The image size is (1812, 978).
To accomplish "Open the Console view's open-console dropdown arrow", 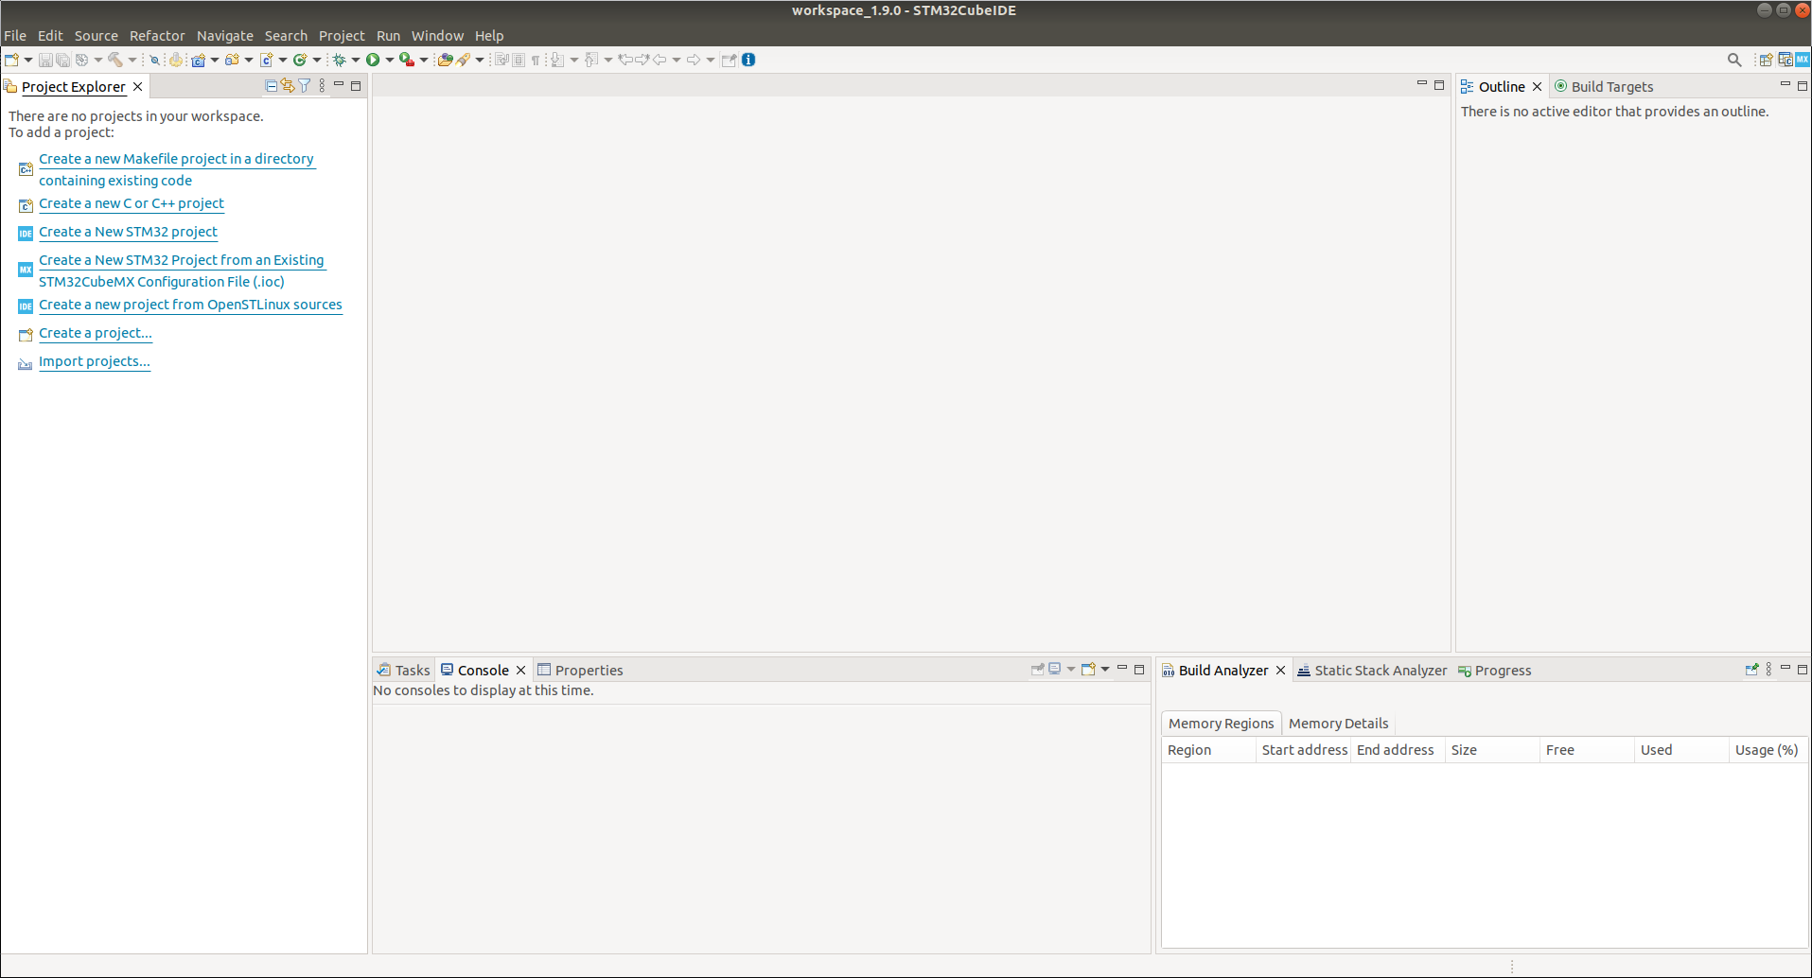I will point(1105,670).
